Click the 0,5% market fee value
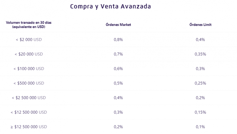The image size is (237, 134). pyautogui.click(x=118, y=83)
